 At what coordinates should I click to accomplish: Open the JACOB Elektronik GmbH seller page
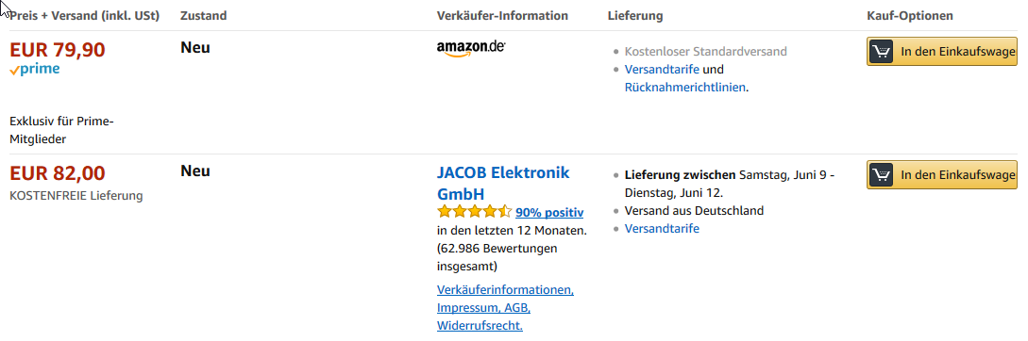point(503,184)
